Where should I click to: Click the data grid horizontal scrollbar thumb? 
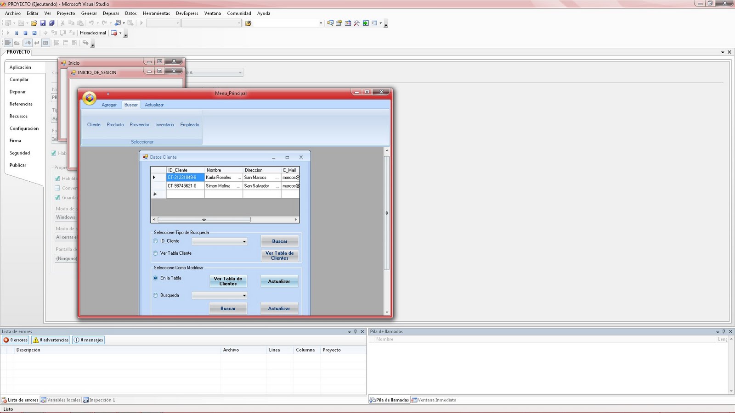click(204, 220)
